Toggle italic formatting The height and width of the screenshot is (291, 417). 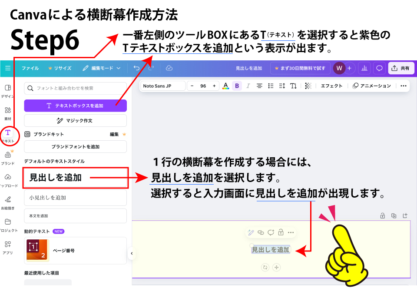248,86
